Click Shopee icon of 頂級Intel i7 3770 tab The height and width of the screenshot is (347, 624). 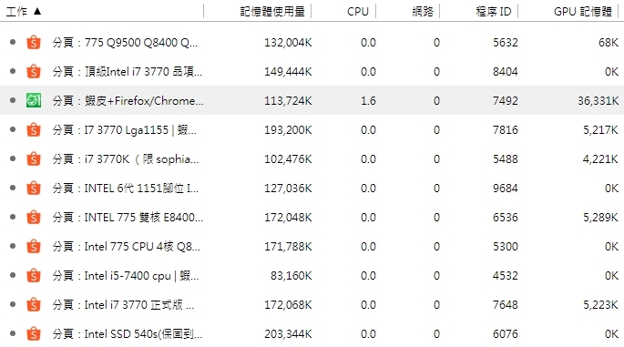click(x=34, y=71)
